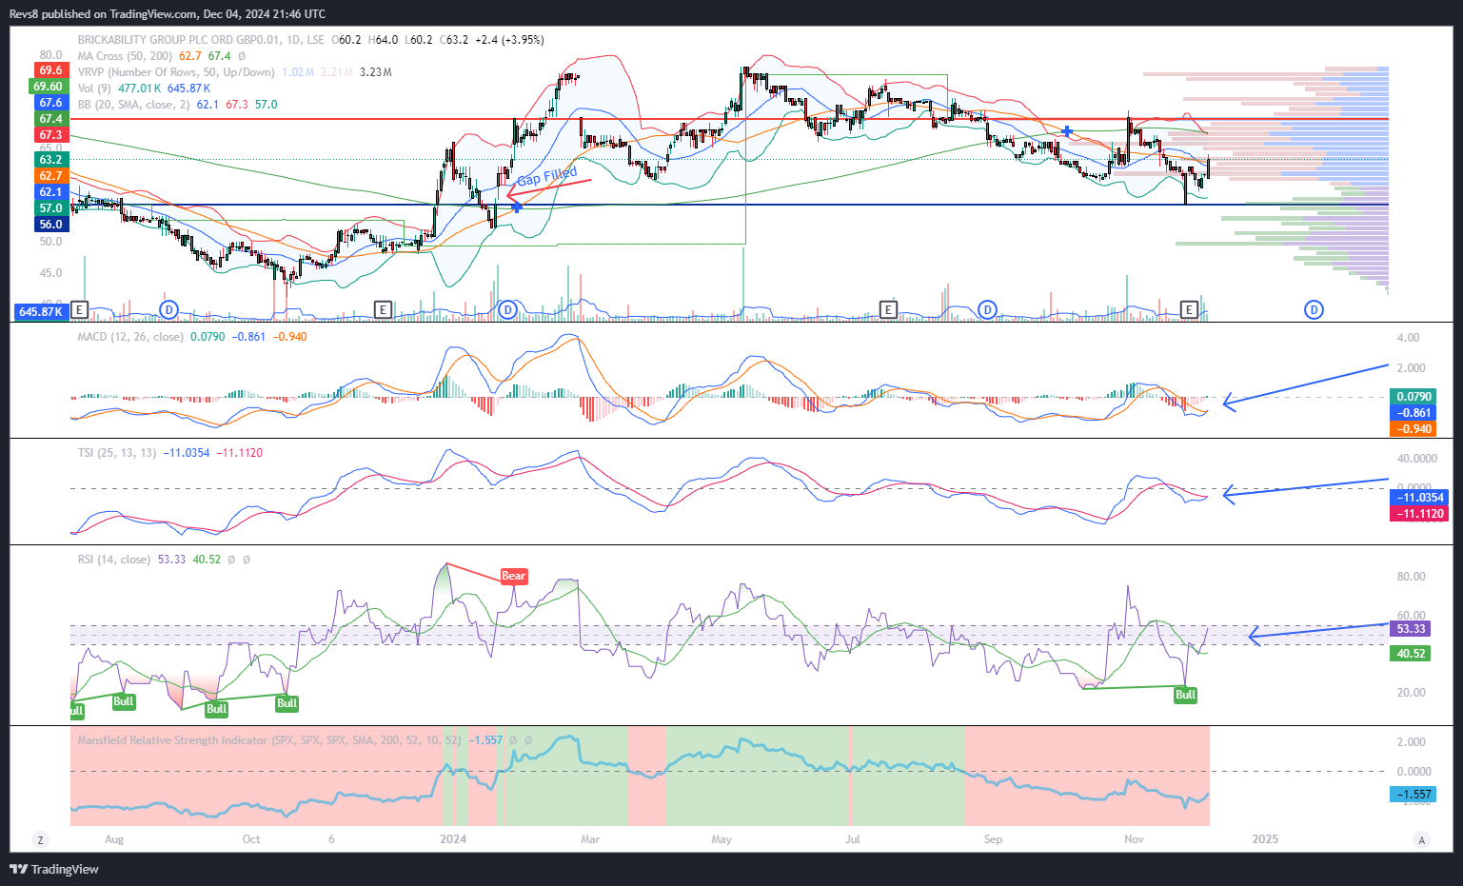This screenshot has height=886, width=1463.
Task: Click the Z timezone button at bottom left
Action: coord(40,839)
